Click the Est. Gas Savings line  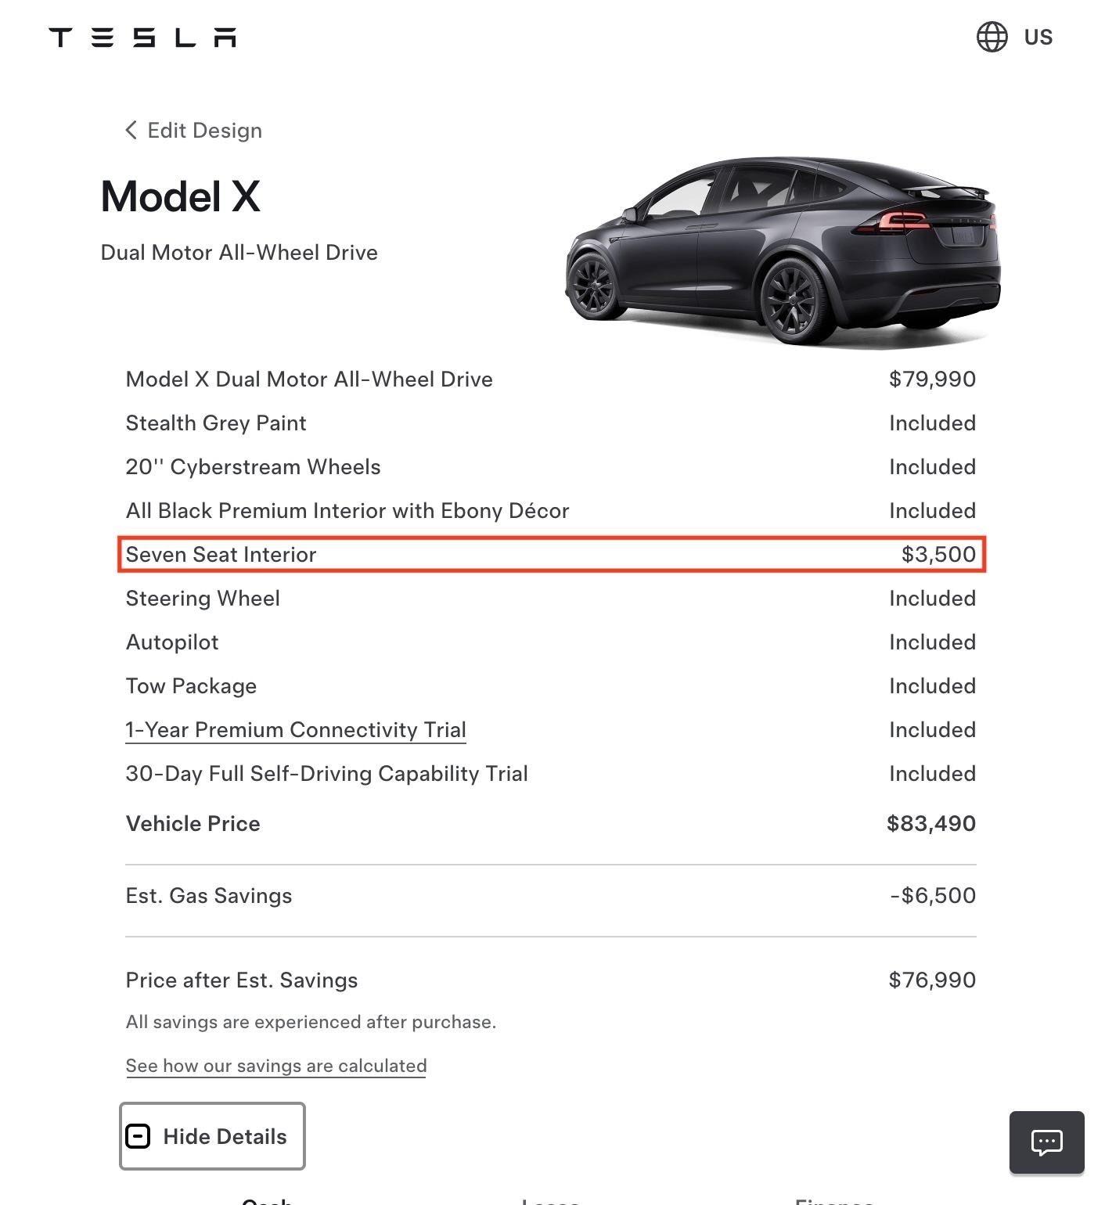pyautogui.click(x=551, y=895)
